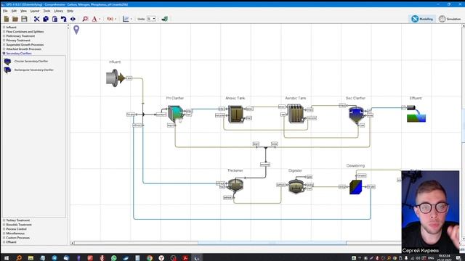The image size is (465, 261).
Task: Click the Open folder toolbar icon
Action: click(x=15, y=19)
